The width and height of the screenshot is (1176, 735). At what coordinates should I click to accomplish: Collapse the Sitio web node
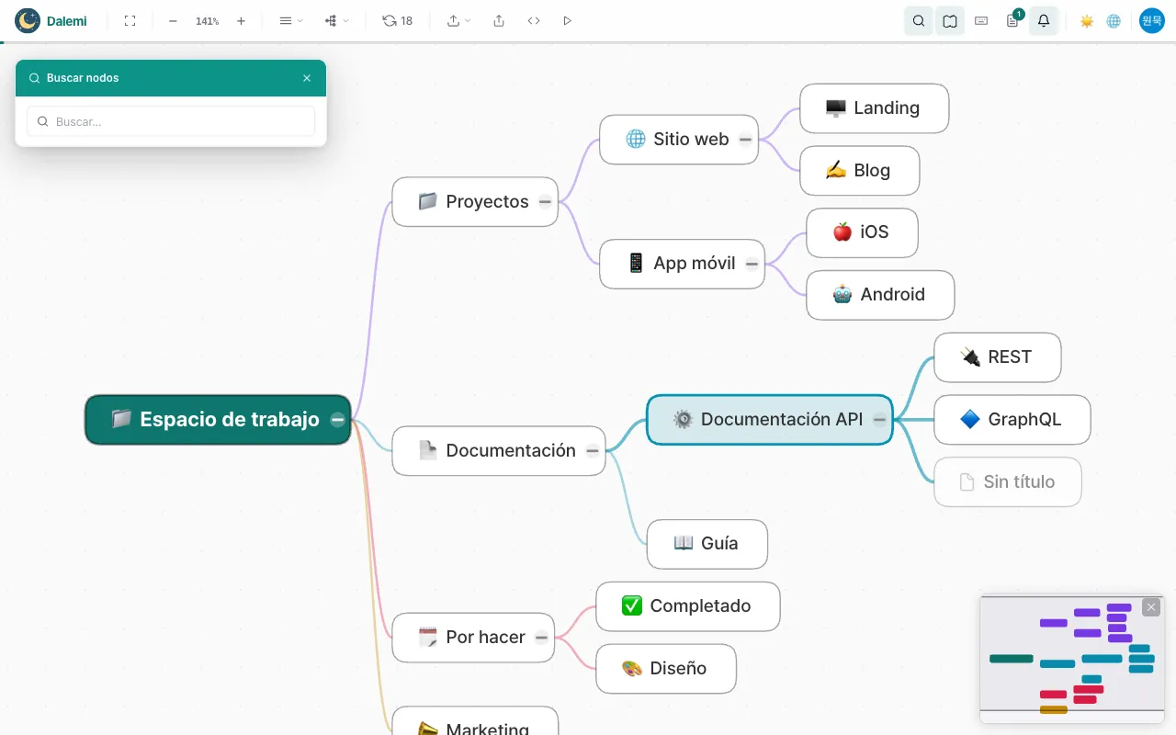tap(745, 140)
